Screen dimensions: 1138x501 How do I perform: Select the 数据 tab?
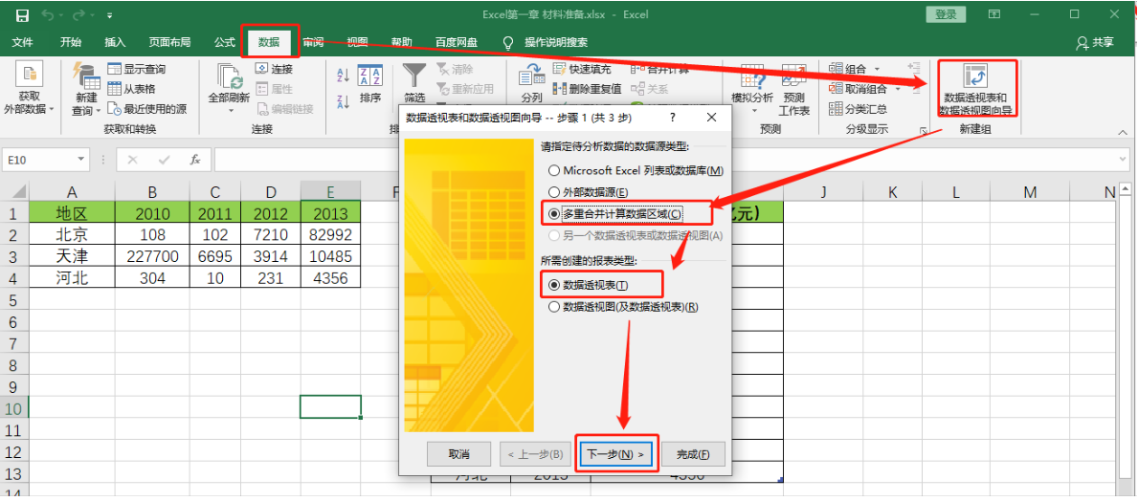point(269,43)
